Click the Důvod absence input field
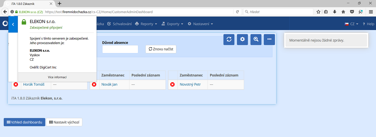This screenshot has height=137, width=376. (x=120, y=49)
